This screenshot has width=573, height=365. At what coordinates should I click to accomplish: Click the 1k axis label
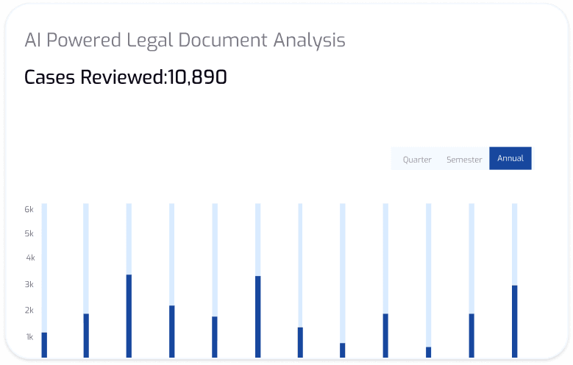29,337
